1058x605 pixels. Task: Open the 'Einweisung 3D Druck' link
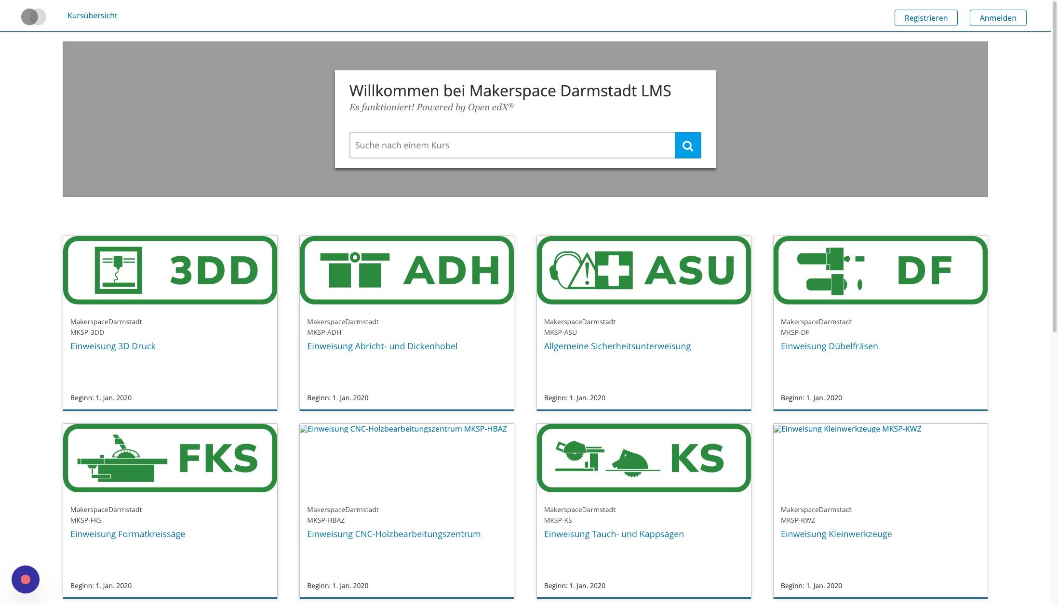click(113, 346)
